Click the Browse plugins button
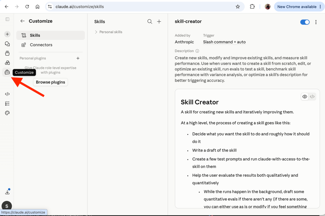 pyautogui.click(x=50, y=82)
